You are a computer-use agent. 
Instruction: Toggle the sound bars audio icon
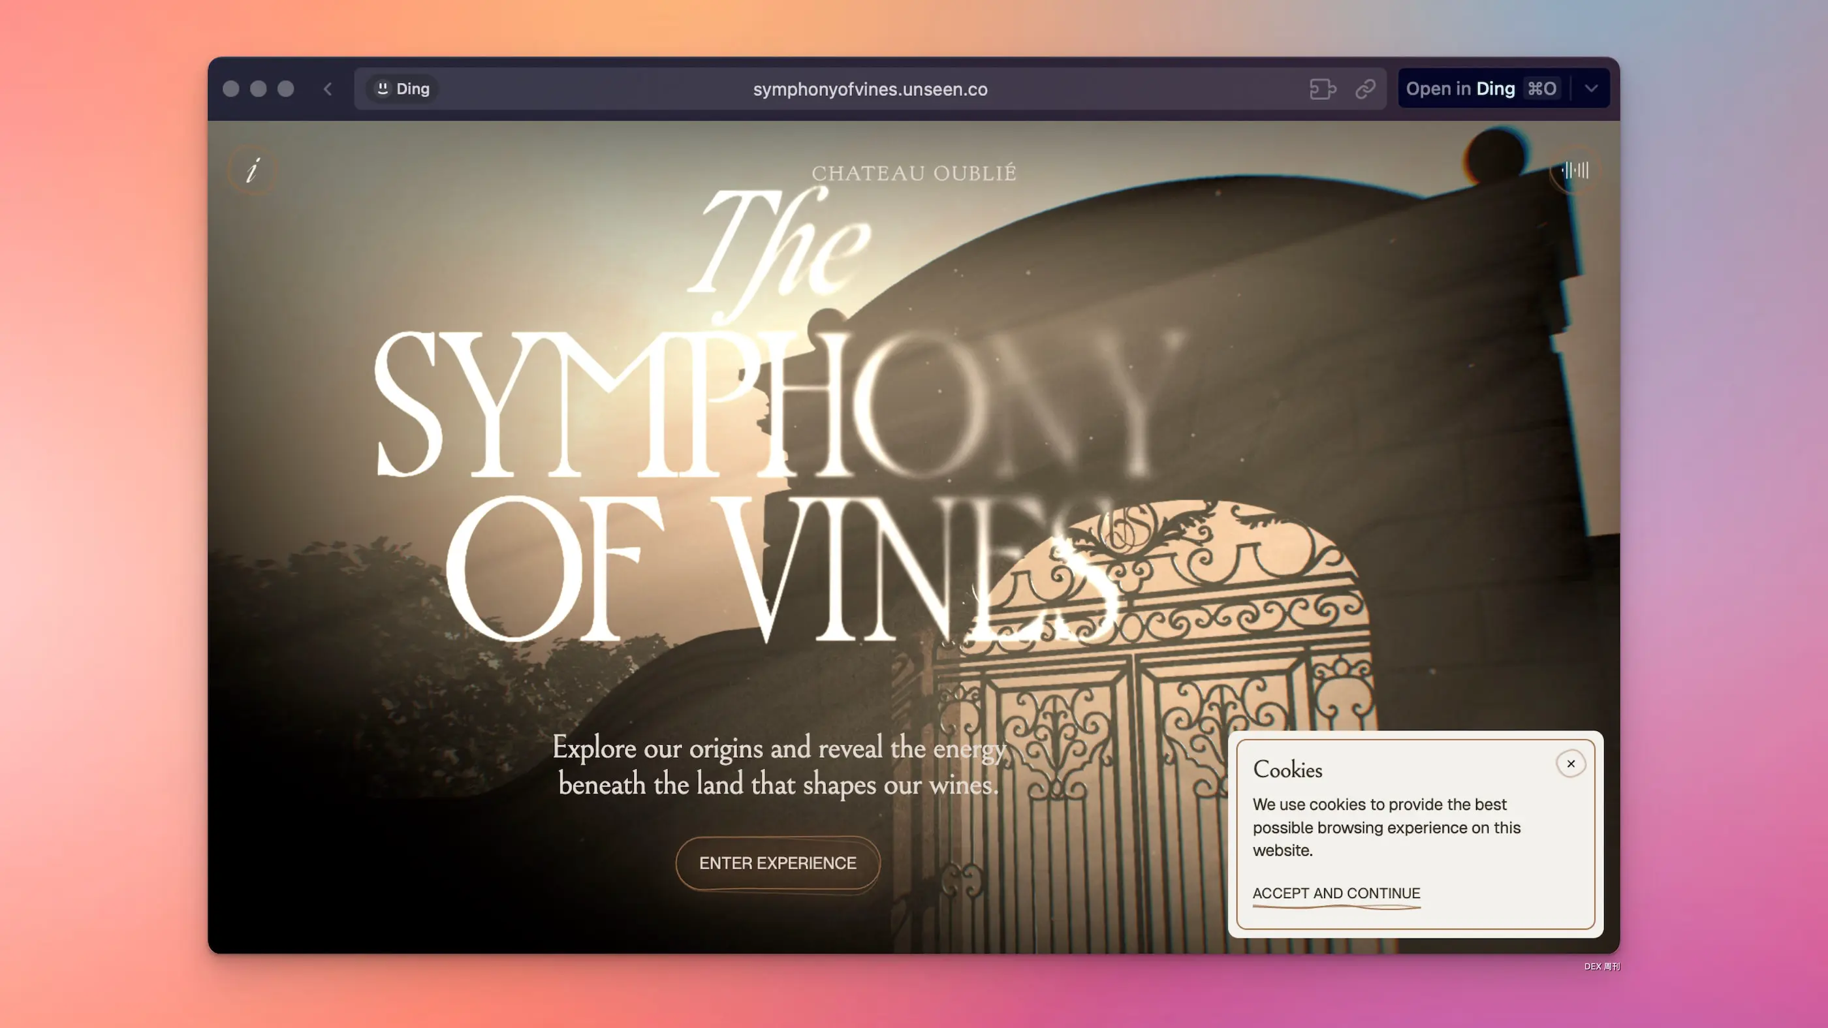pyautogui.click(x=1575, y=170)
